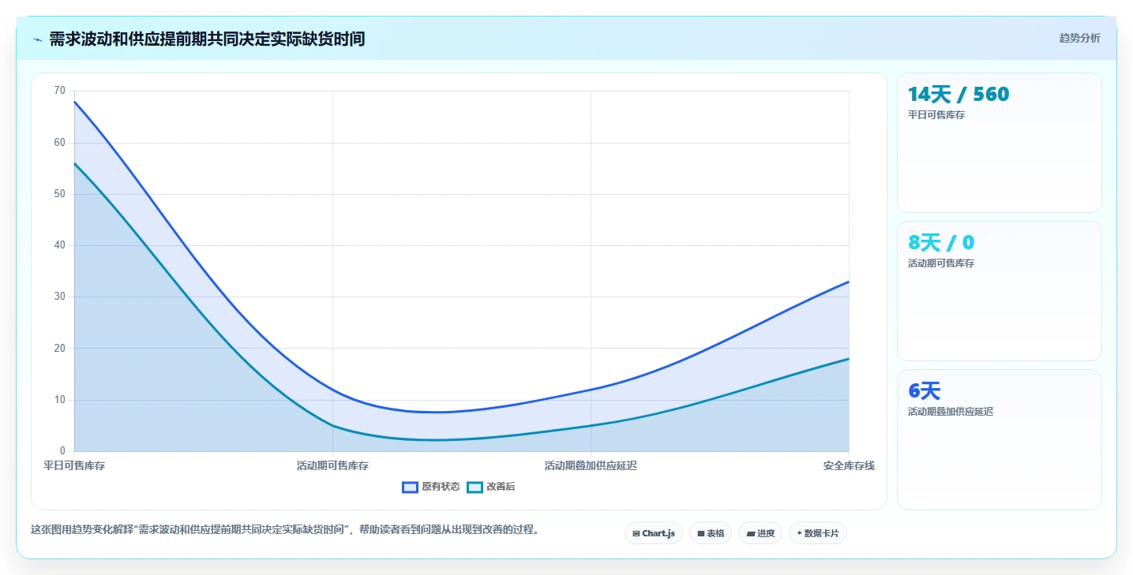Open the 14天 / 560 stat card
The image size is (1133, 575).
tap(999, 143)
